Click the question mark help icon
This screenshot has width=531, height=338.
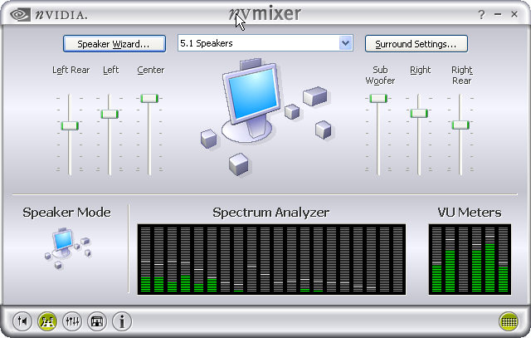click(x=481, y=15)
